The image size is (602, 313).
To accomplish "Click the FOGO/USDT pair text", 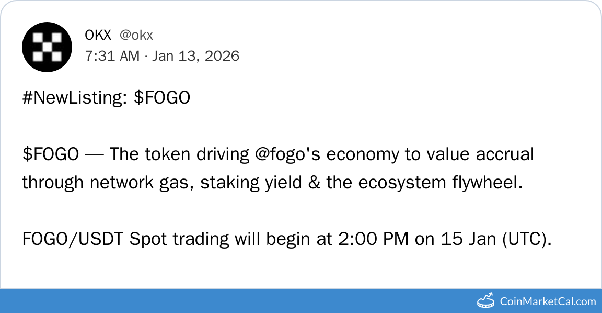I will (x=73, y=239).
